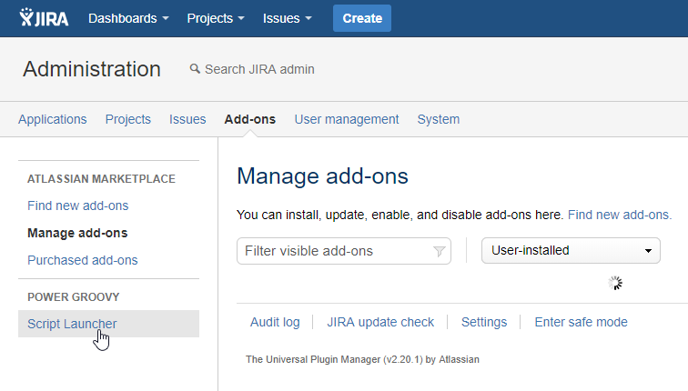The width and height of the screenshot is (688, 391).
Task: Expand the Projects top menu
Action: (x=216, y=18)
